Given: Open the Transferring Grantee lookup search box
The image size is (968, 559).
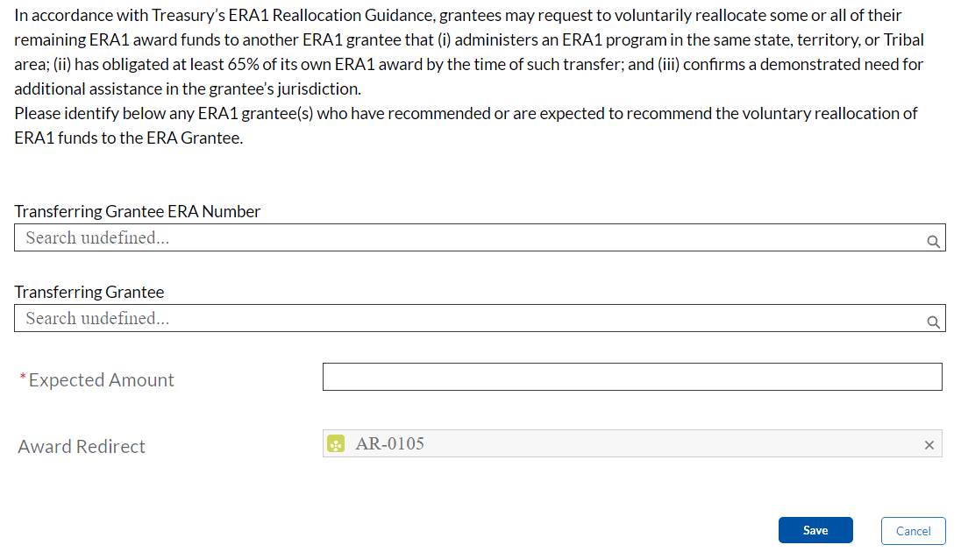Looking at the screenshot, I should pyautogui.click(x=465, y=318).
